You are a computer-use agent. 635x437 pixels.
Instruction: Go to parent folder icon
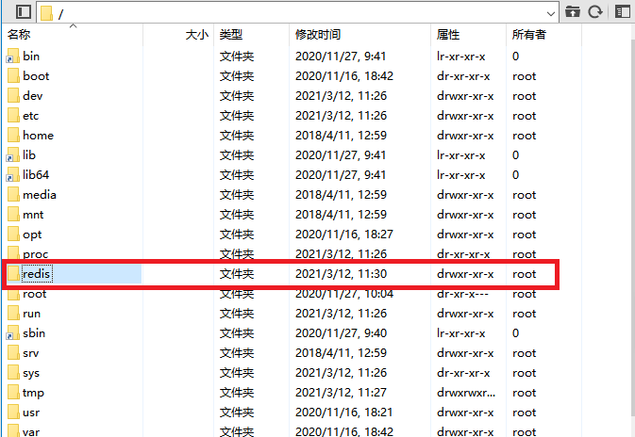point(573,11)
